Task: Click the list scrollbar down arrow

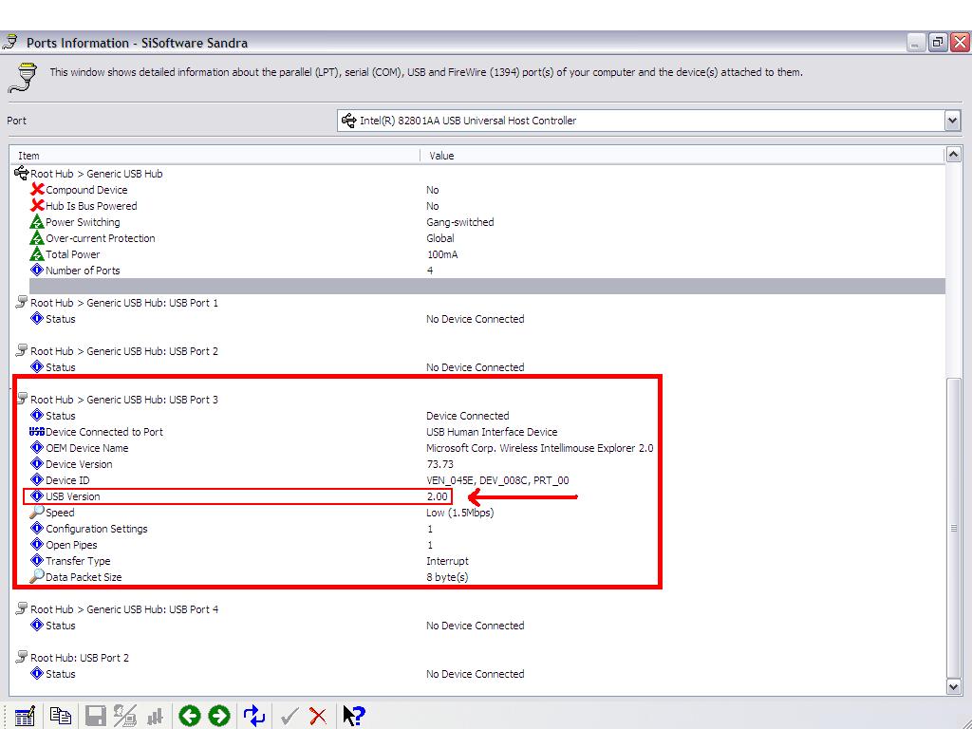Action: (953, 685)
